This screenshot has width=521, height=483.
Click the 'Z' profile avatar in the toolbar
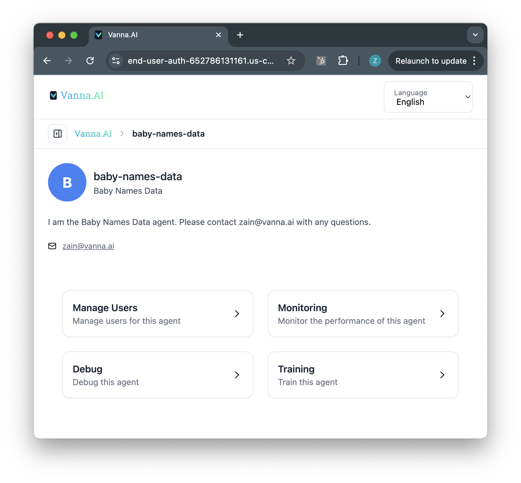pos(375,61)
